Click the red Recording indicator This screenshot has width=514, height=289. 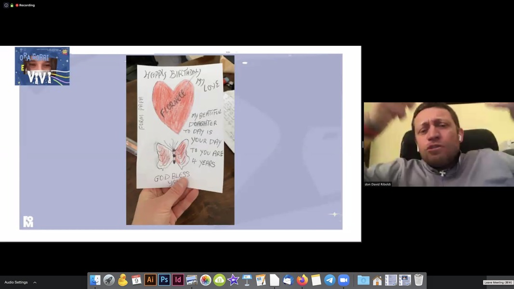click(25, 5)
